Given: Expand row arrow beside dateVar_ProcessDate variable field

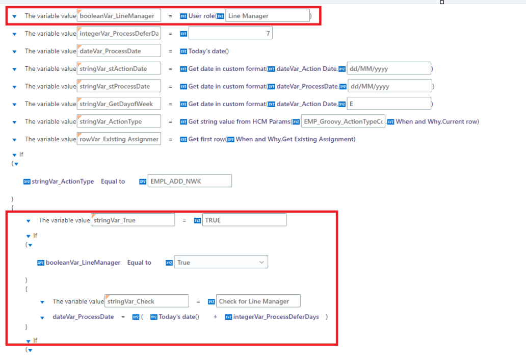Looking at the screenshot, I should [14, 52].
